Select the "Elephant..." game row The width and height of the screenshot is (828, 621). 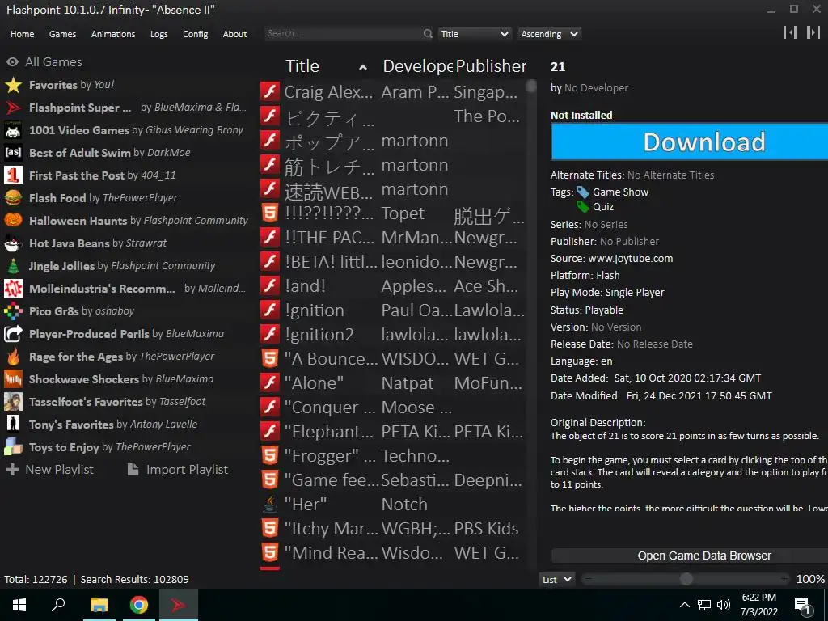click(x=392, y=432)
